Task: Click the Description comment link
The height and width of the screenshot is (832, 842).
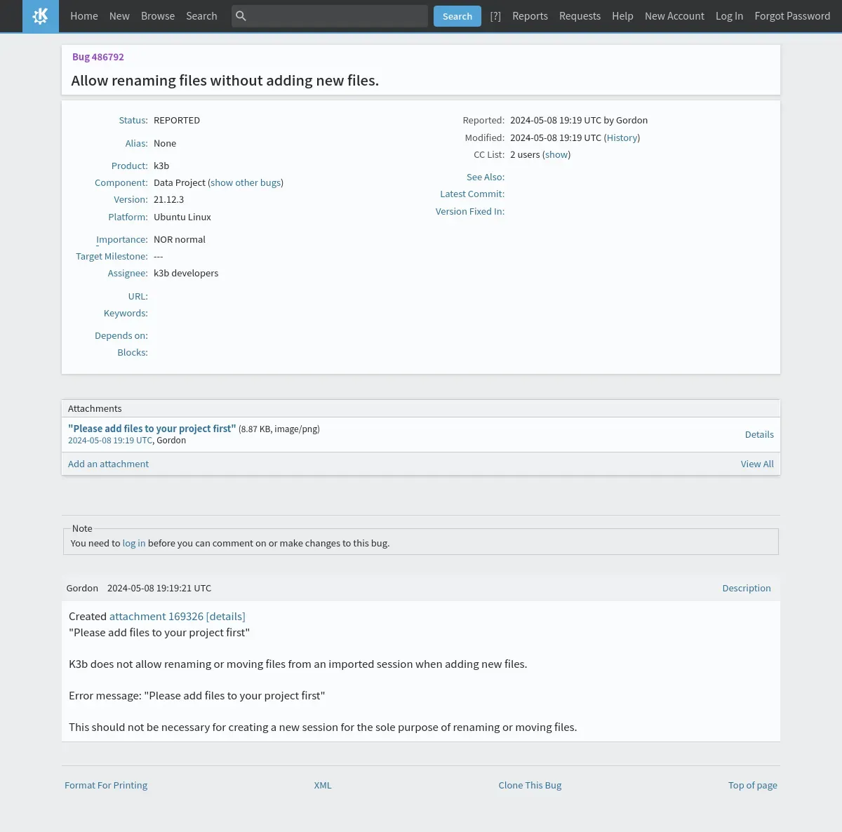Action: pos(747,588)
